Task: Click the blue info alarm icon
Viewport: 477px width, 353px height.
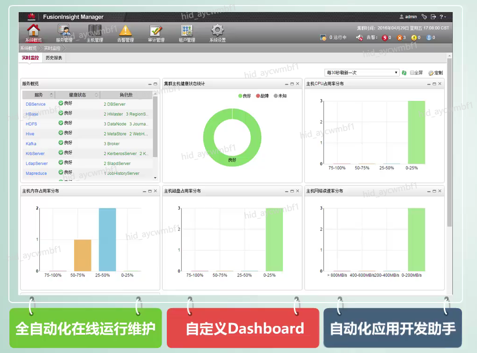Action: [x=429, y=37]
